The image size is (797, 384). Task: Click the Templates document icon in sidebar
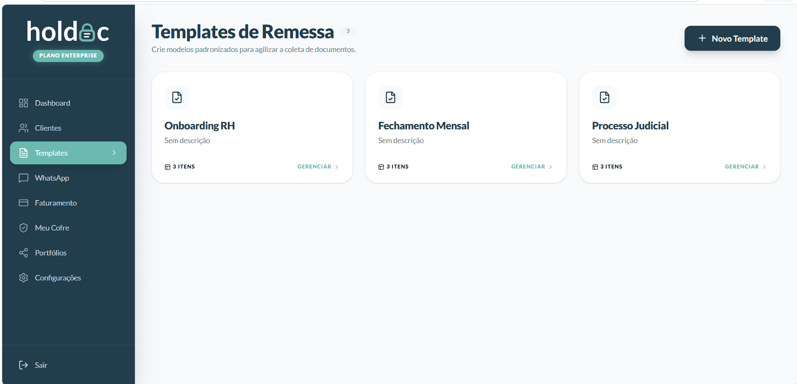coord(24,153)
